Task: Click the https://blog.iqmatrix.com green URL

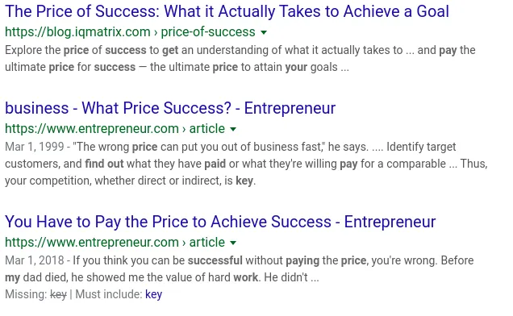Action: (77, 32)
